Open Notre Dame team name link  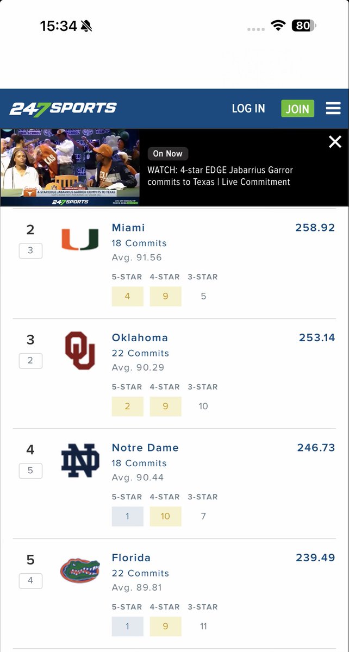(145, 448)
